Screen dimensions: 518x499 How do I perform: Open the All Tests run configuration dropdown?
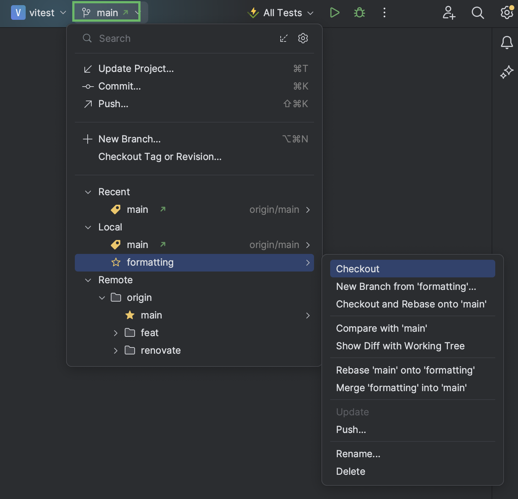(310, 12)
